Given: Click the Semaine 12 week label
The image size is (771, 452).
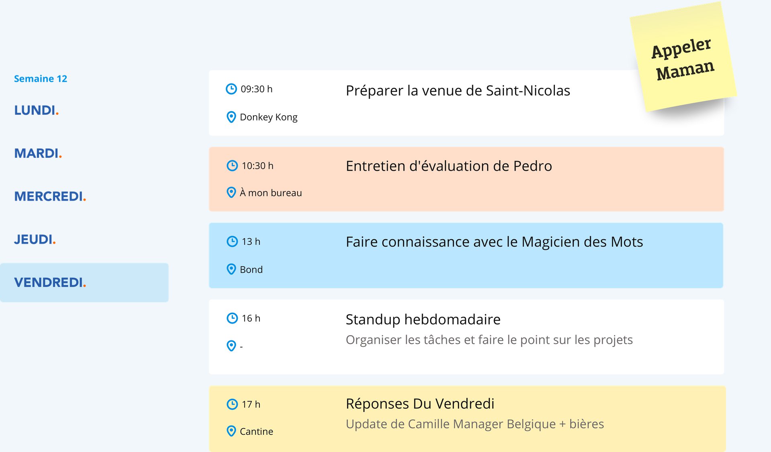Looking at the screenshot, I should point(41,79).
